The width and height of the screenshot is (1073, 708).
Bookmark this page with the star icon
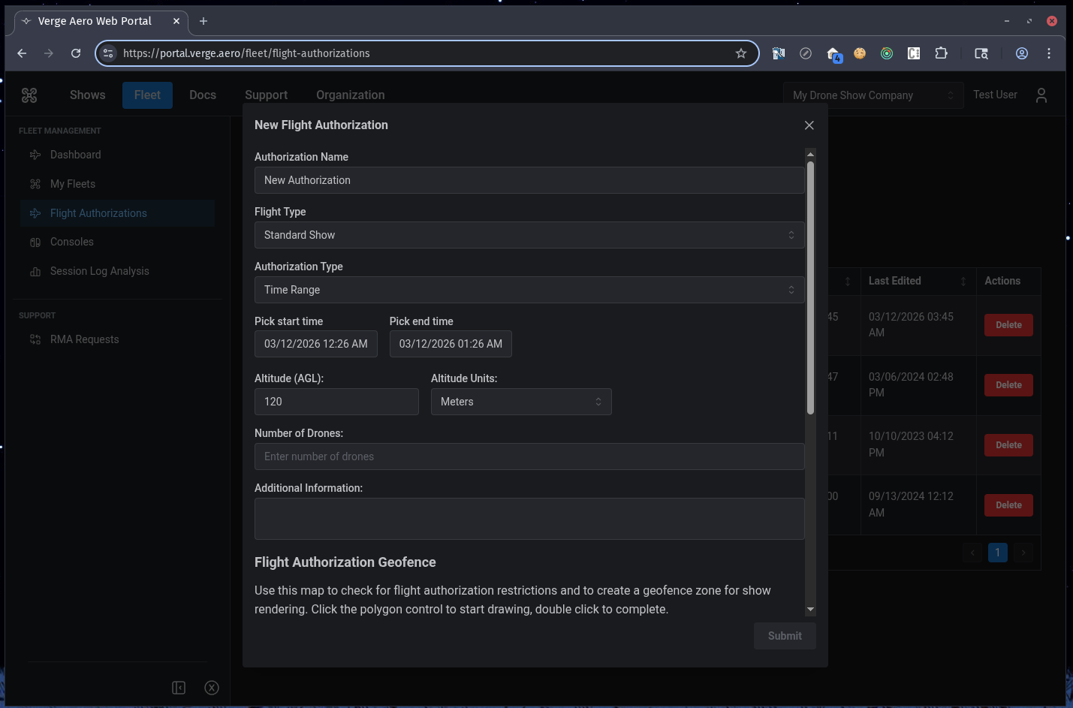point(740,53)
